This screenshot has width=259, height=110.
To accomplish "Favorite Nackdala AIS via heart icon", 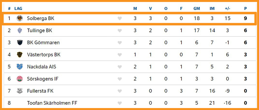I will pyautogui.click(x=120, y=67).
